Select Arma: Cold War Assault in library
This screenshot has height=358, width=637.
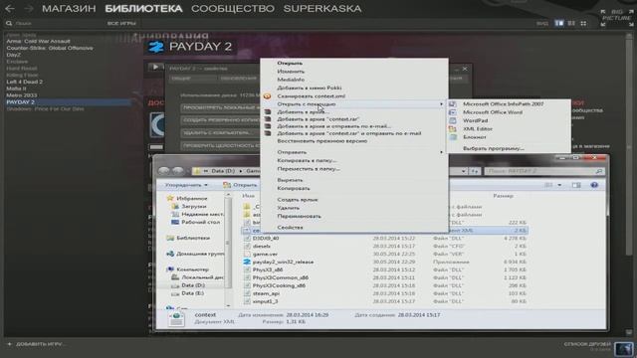click(38, 41)
